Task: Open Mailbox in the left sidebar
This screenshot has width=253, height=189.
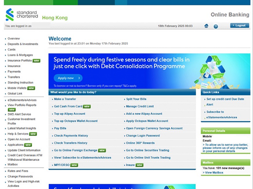Action: (13, 164)
